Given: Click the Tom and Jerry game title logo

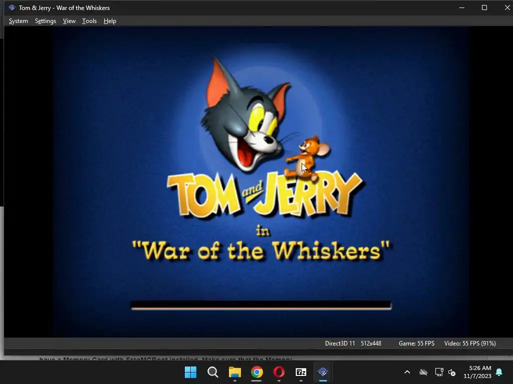Looking at the screenshot, I should click(x=266, y=194).
